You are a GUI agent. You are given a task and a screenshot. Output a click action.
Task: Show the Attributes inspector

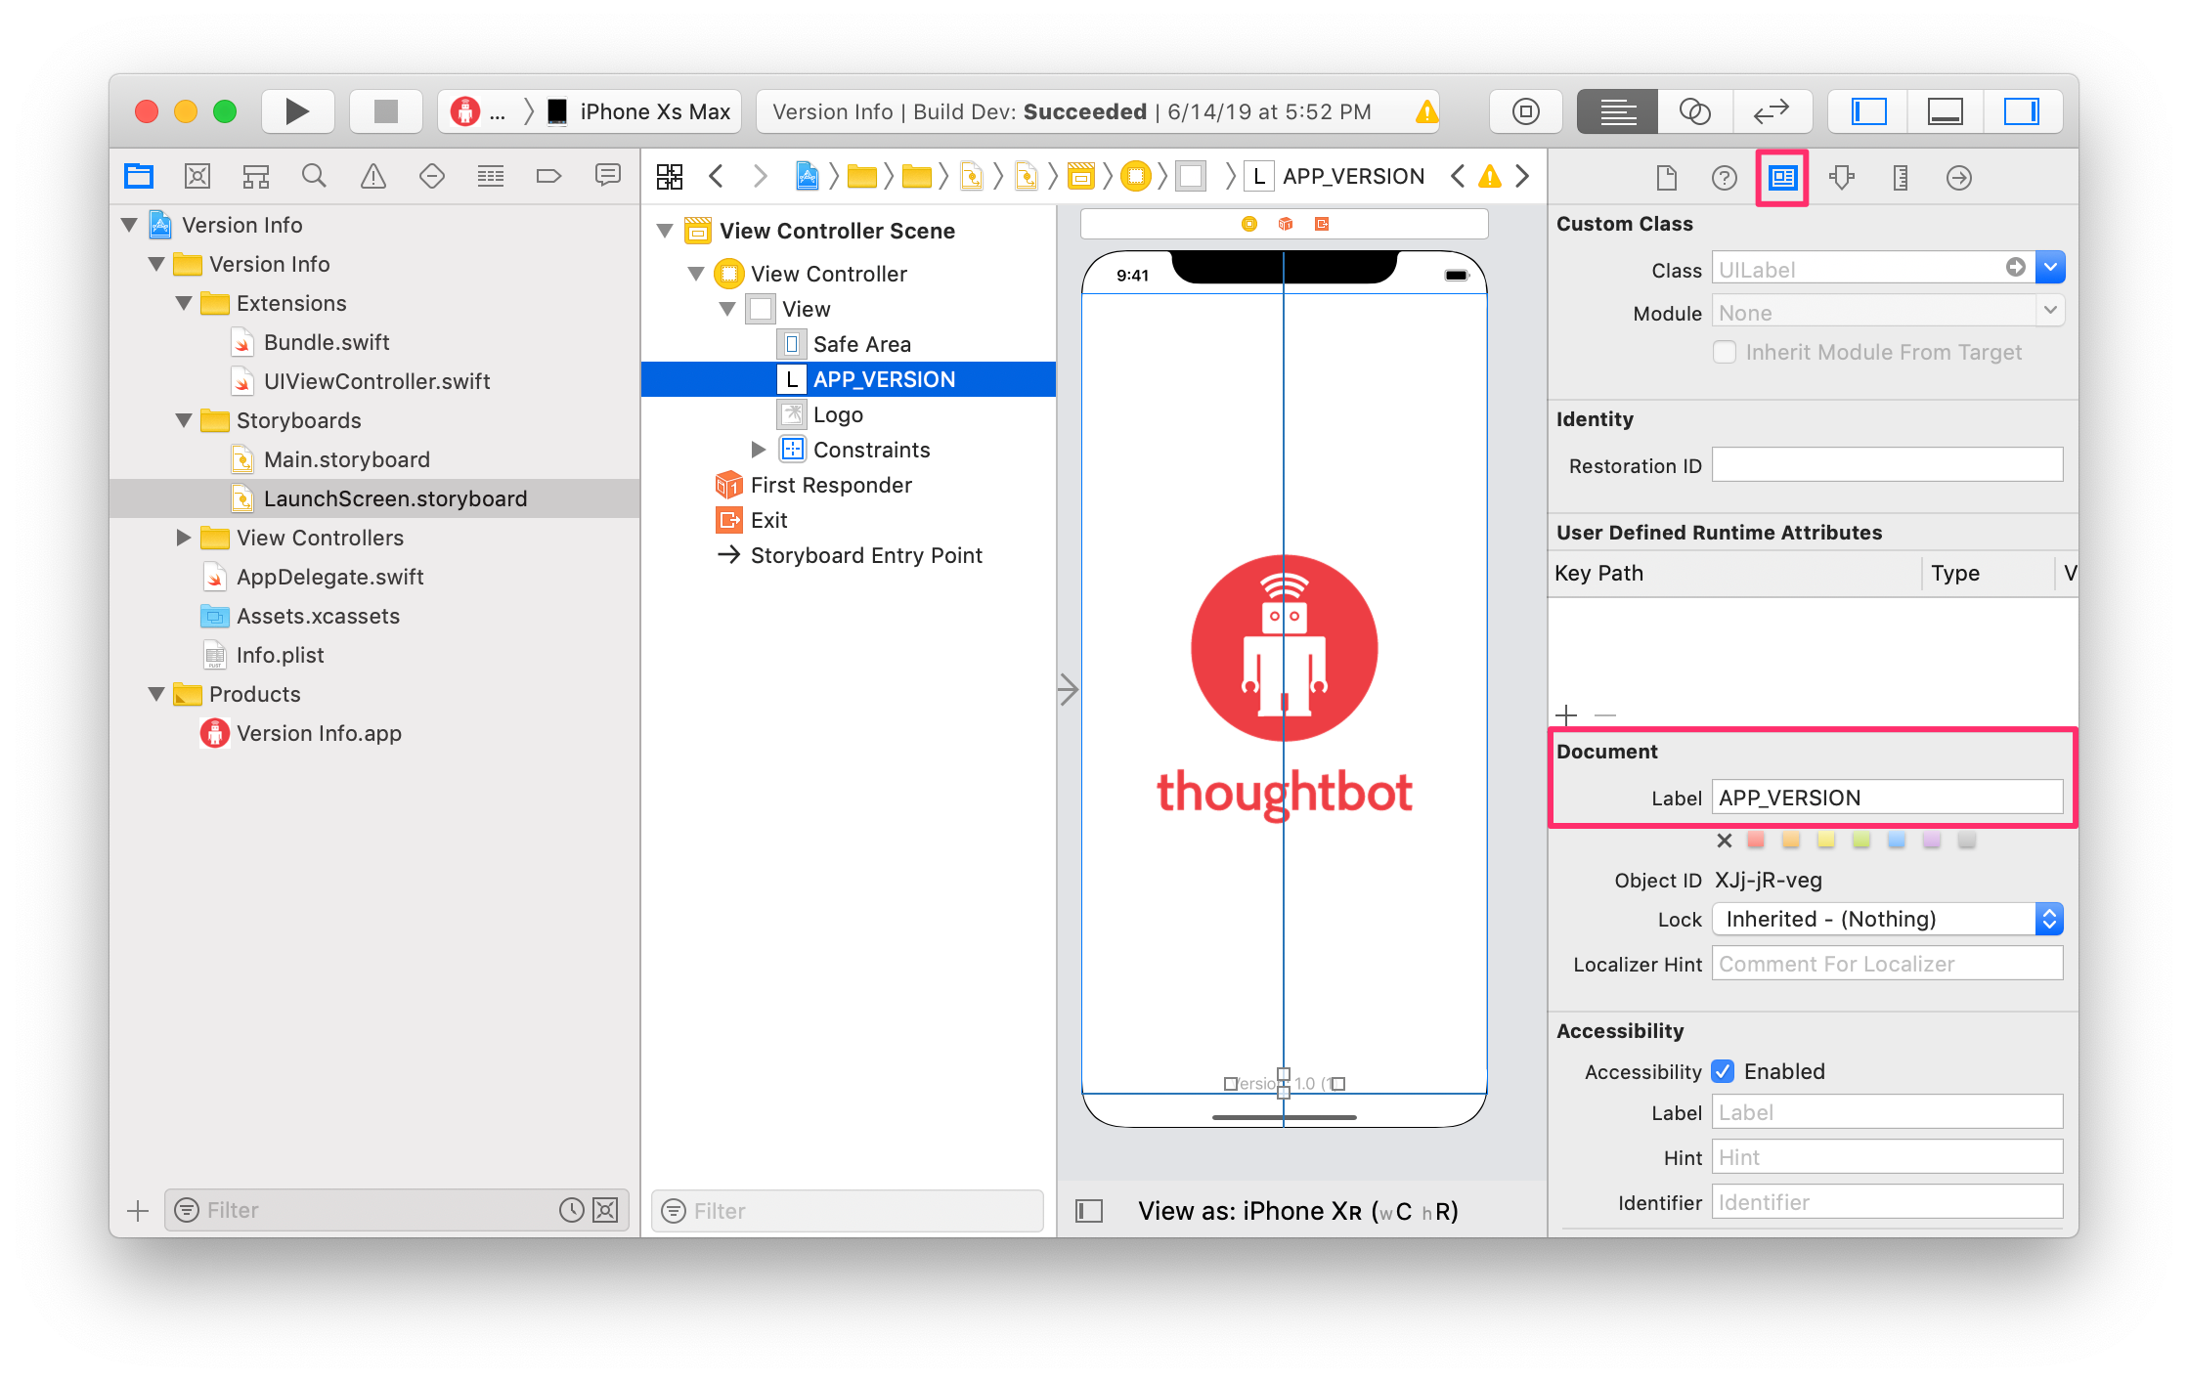[1842, 178]
